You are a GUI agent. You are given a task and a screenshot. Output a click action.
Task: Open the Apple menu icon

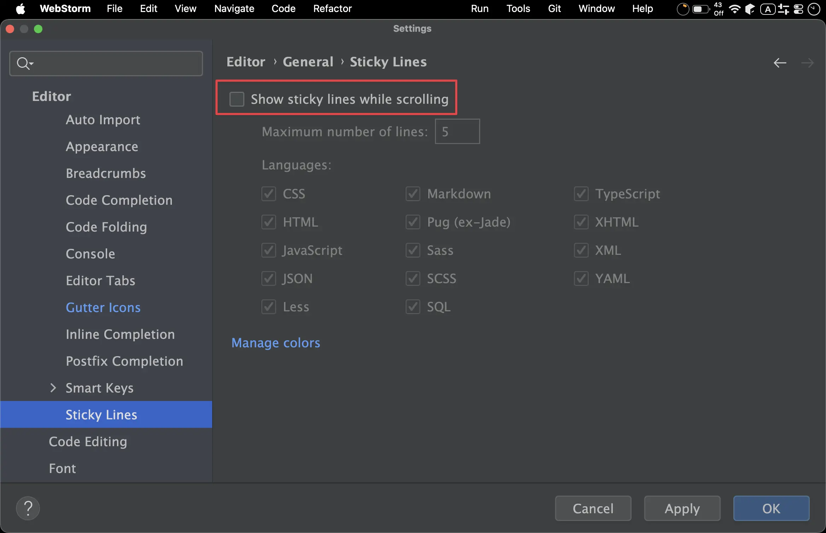pyautogui.click(x=21, y=9)
